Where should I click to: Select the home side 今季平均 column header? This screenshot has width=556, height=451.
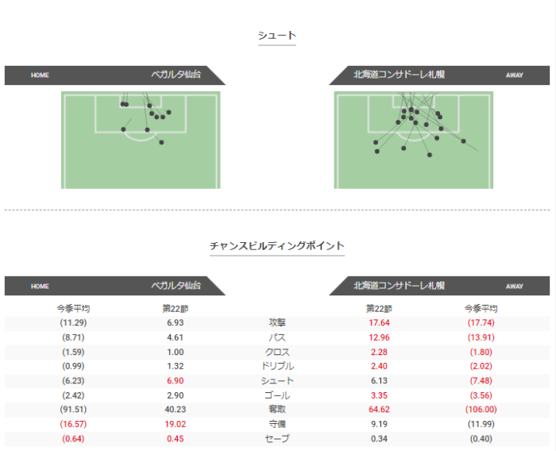[73, 309]
